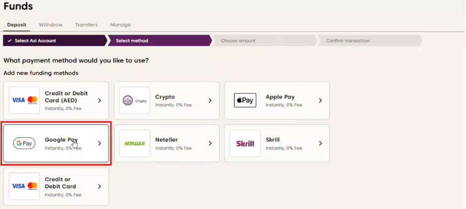Click the Crypto logo icon
This screenshot has height=209, width=466.
tap(135, 100)
